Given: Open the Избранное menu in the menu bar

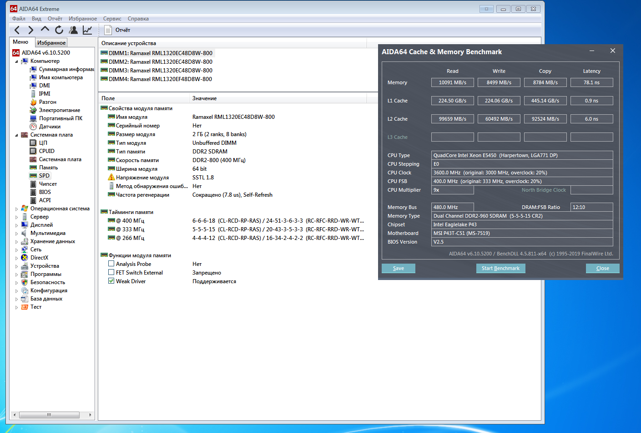Looking at the screenshot, I should click(x=83, y=19).
